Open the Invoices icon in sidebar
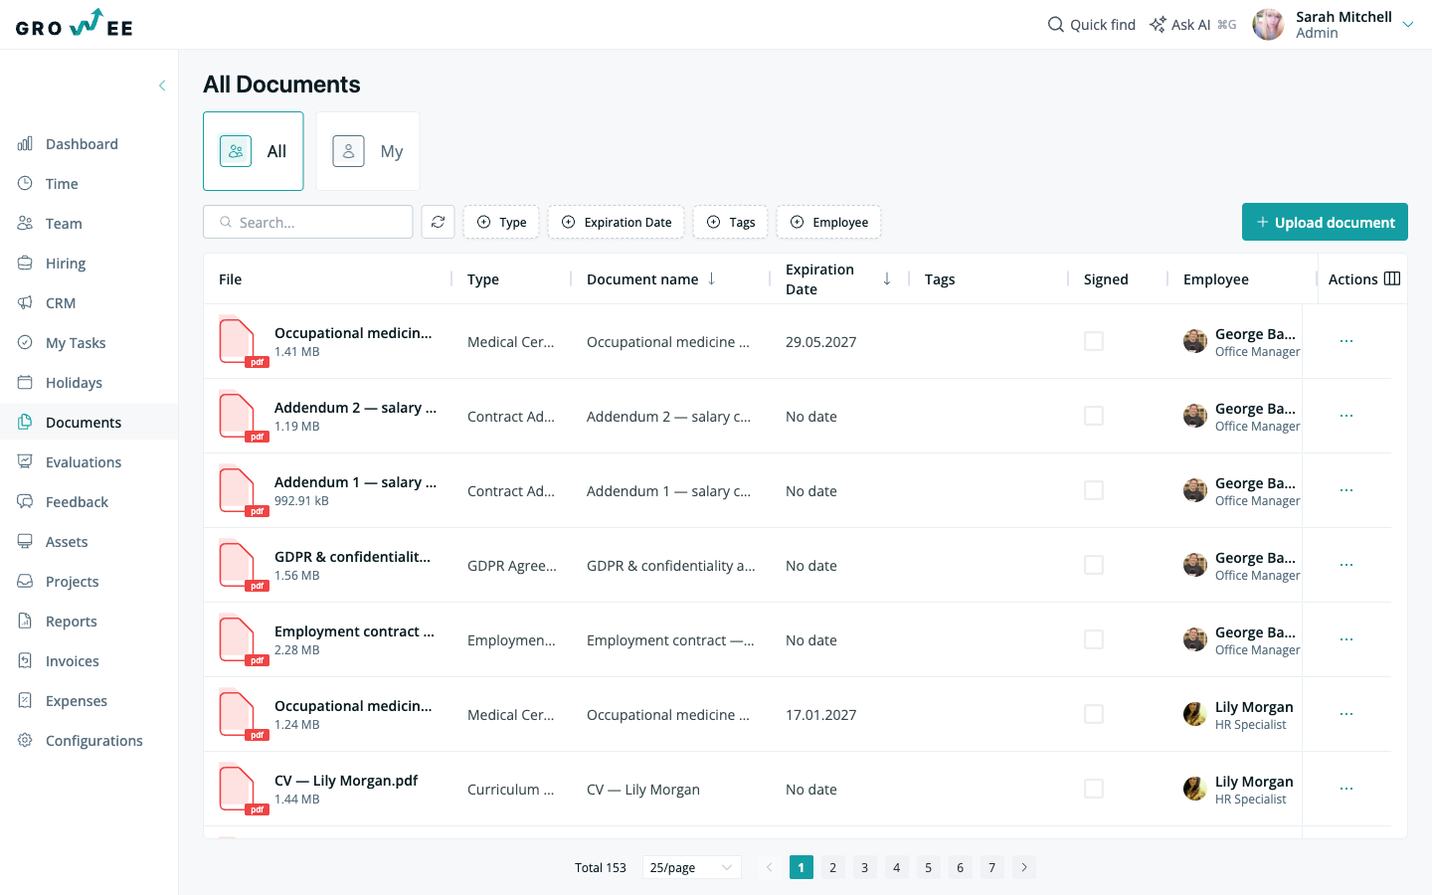Image resolution: width=1432 pixels, height=895 pixels. pos(25,661)
